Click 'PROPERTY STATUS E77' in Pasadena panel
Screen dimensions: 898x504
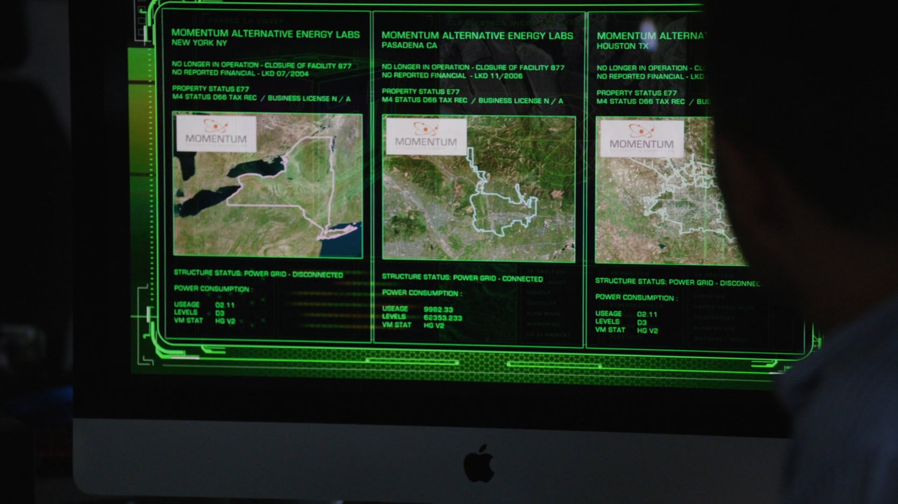[x=420, y=91]
